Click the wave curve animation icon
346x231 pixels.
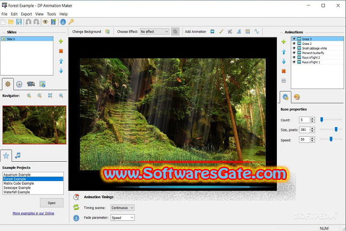pyautogui.click(x=257, y=32)
